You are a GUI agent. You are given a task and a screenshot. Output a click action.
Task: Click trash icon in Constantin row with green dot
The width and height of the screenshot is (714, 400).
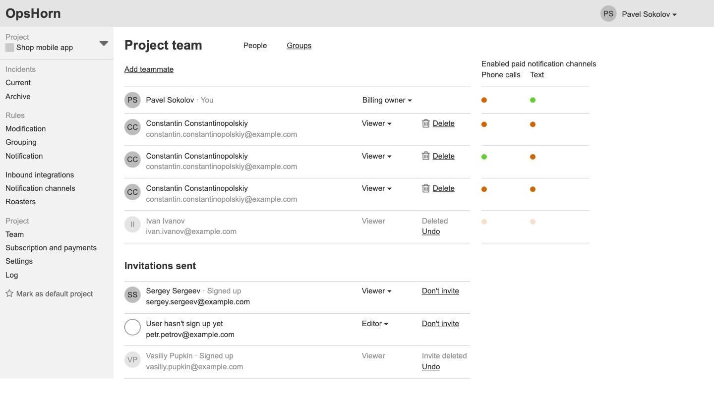coord(425,156)
